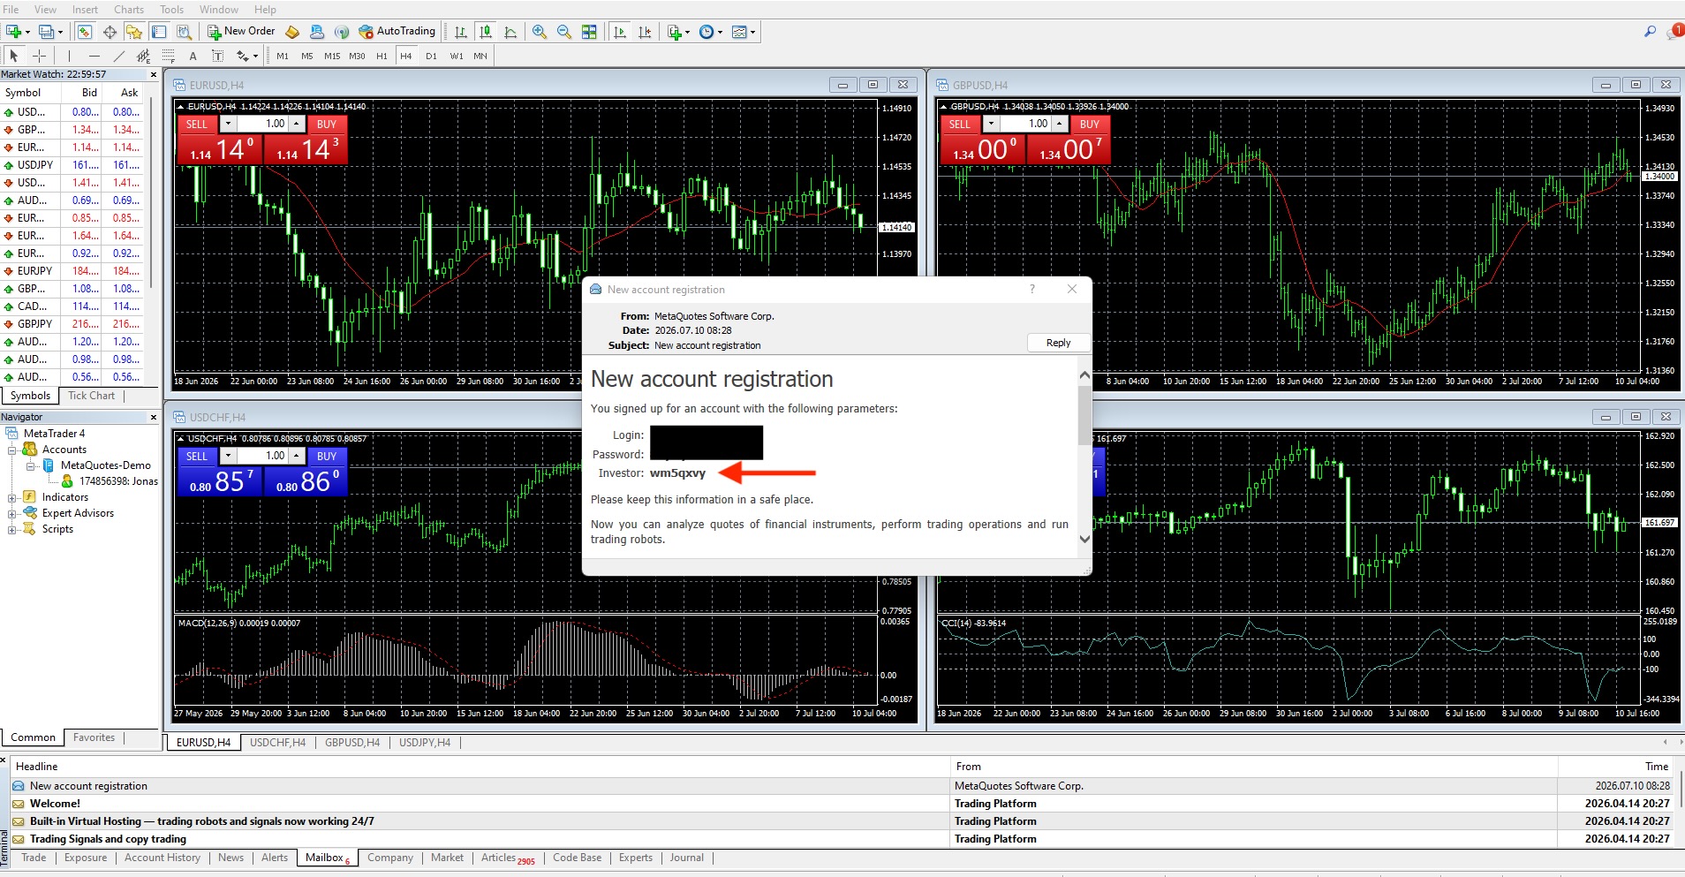
Task: Toggle chart Auto Scroll
Action: [620, 32]
